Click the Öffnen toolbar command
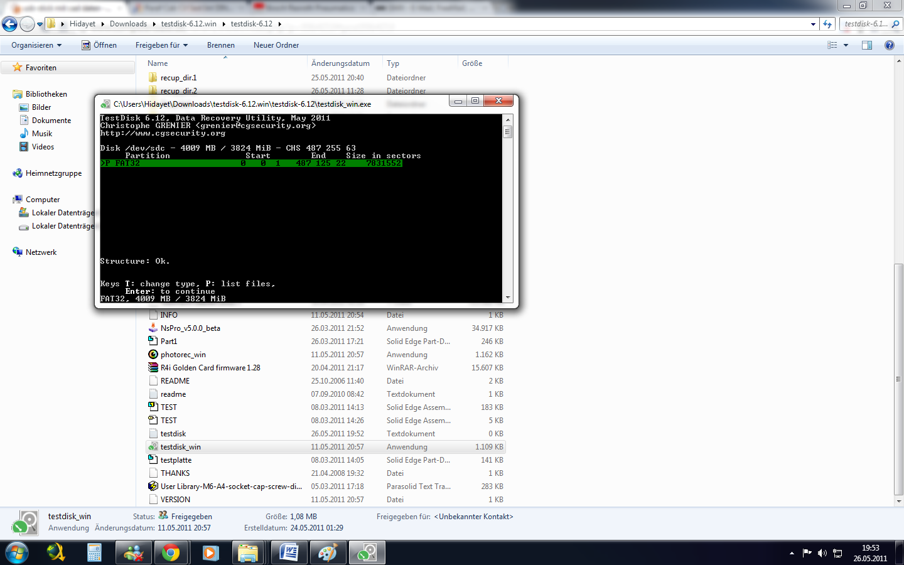The image size is (904, 565). [99, 45]
